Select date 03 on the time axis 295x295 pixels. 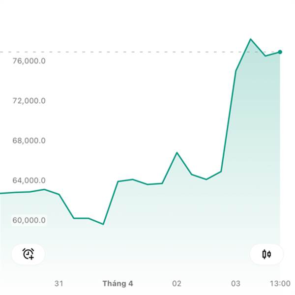[236, 284]
